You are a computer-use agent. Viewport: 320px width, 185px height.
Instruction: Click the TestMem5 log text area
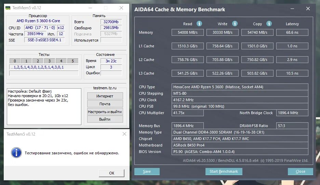44,107
